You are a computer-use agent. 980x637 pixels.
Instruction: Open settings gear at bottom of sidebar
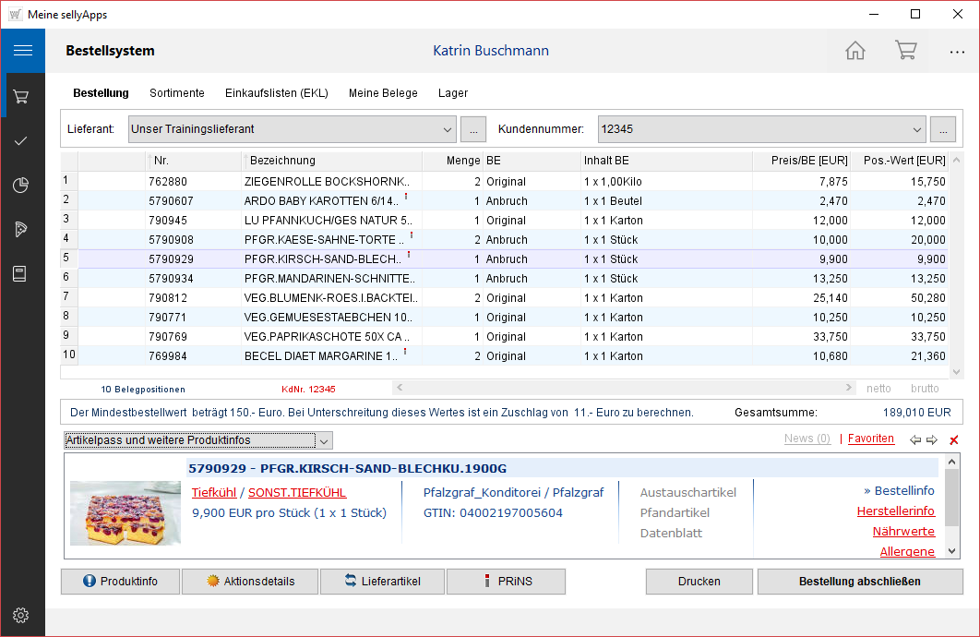[21, 615]
